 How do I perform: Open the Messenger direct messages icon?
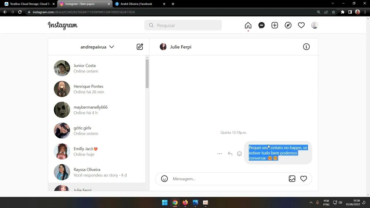click(262, 25)
